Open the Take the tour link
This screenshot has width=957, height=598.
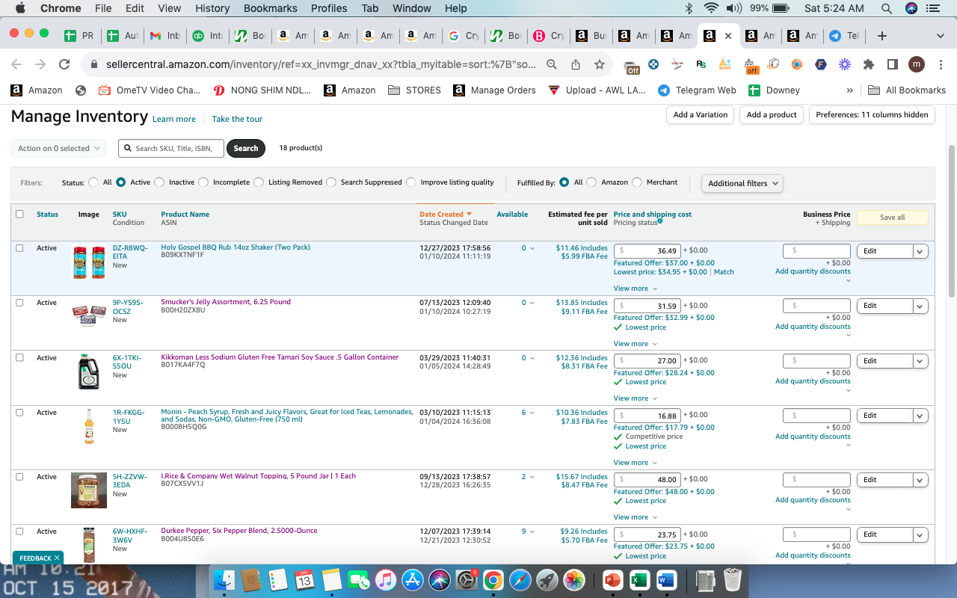point(237,119)
